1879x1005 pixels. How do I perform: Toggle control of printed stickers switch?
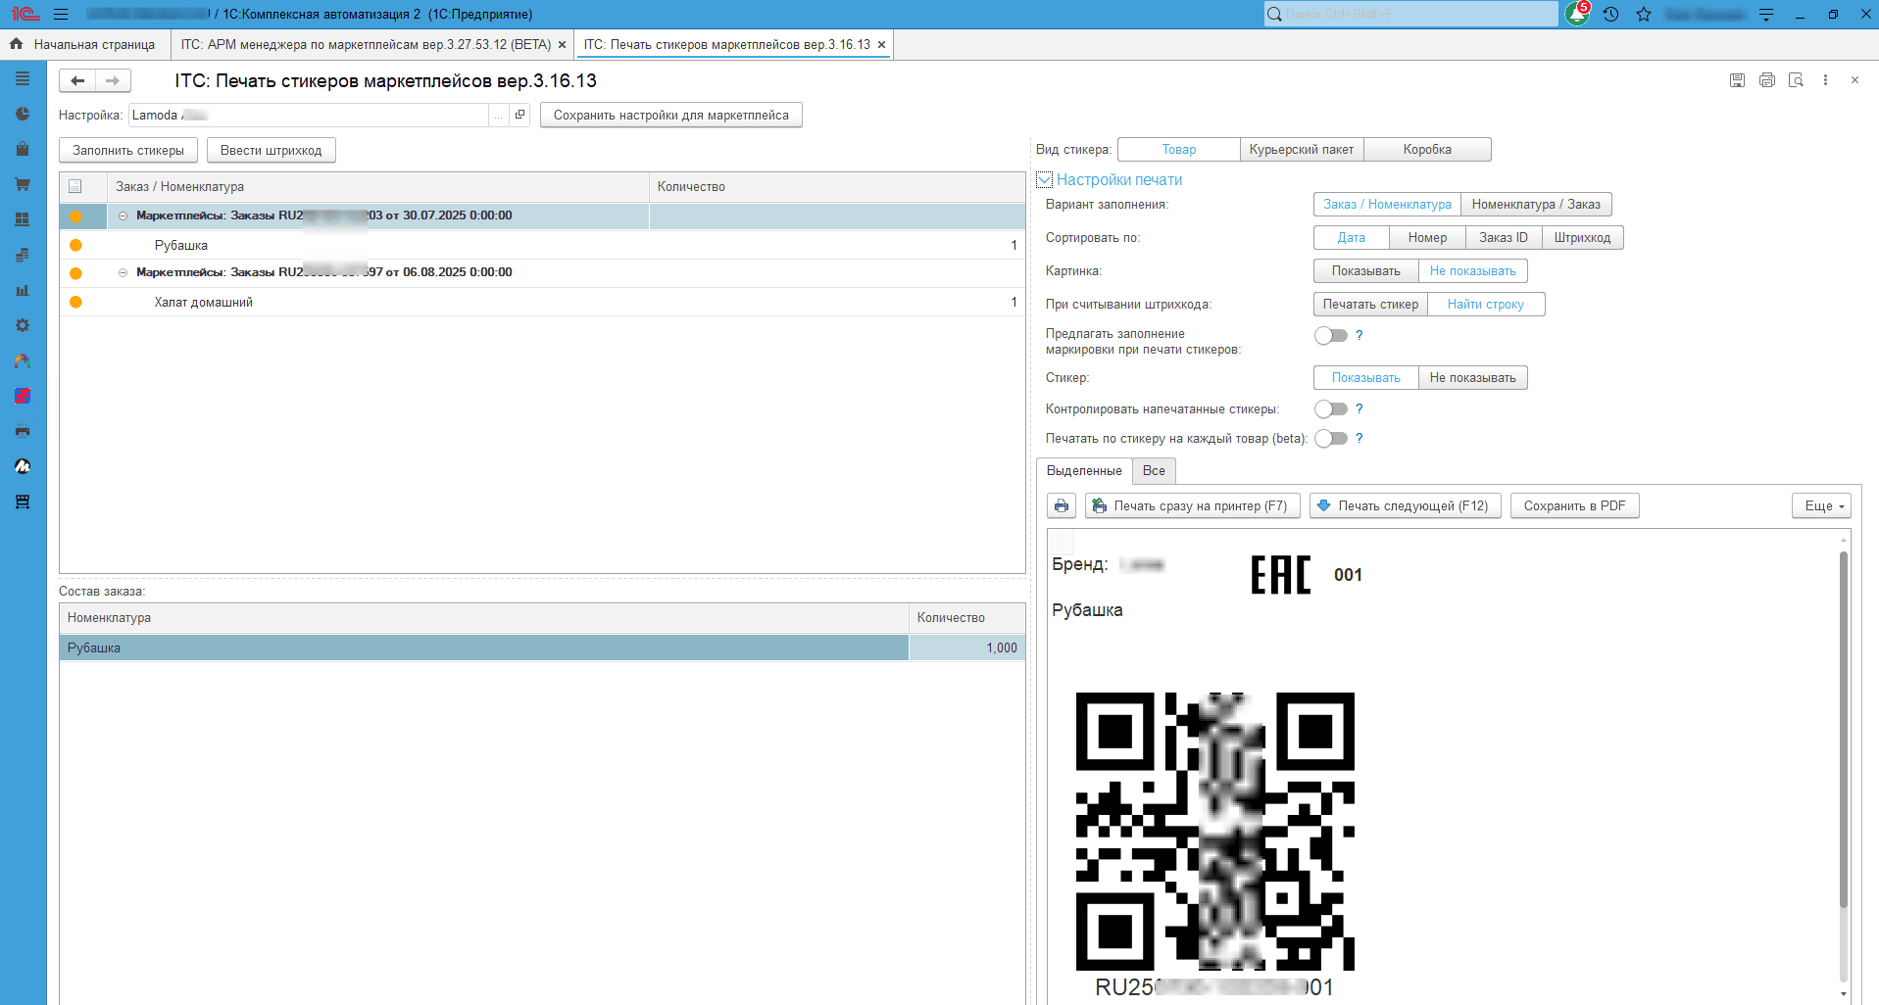tap(1331, 408)
